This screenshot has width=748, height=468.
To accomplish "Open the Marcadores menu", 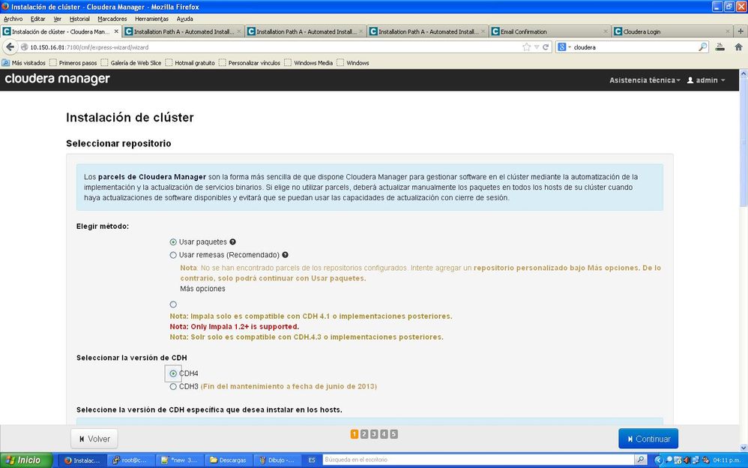I will coord(112,19).
